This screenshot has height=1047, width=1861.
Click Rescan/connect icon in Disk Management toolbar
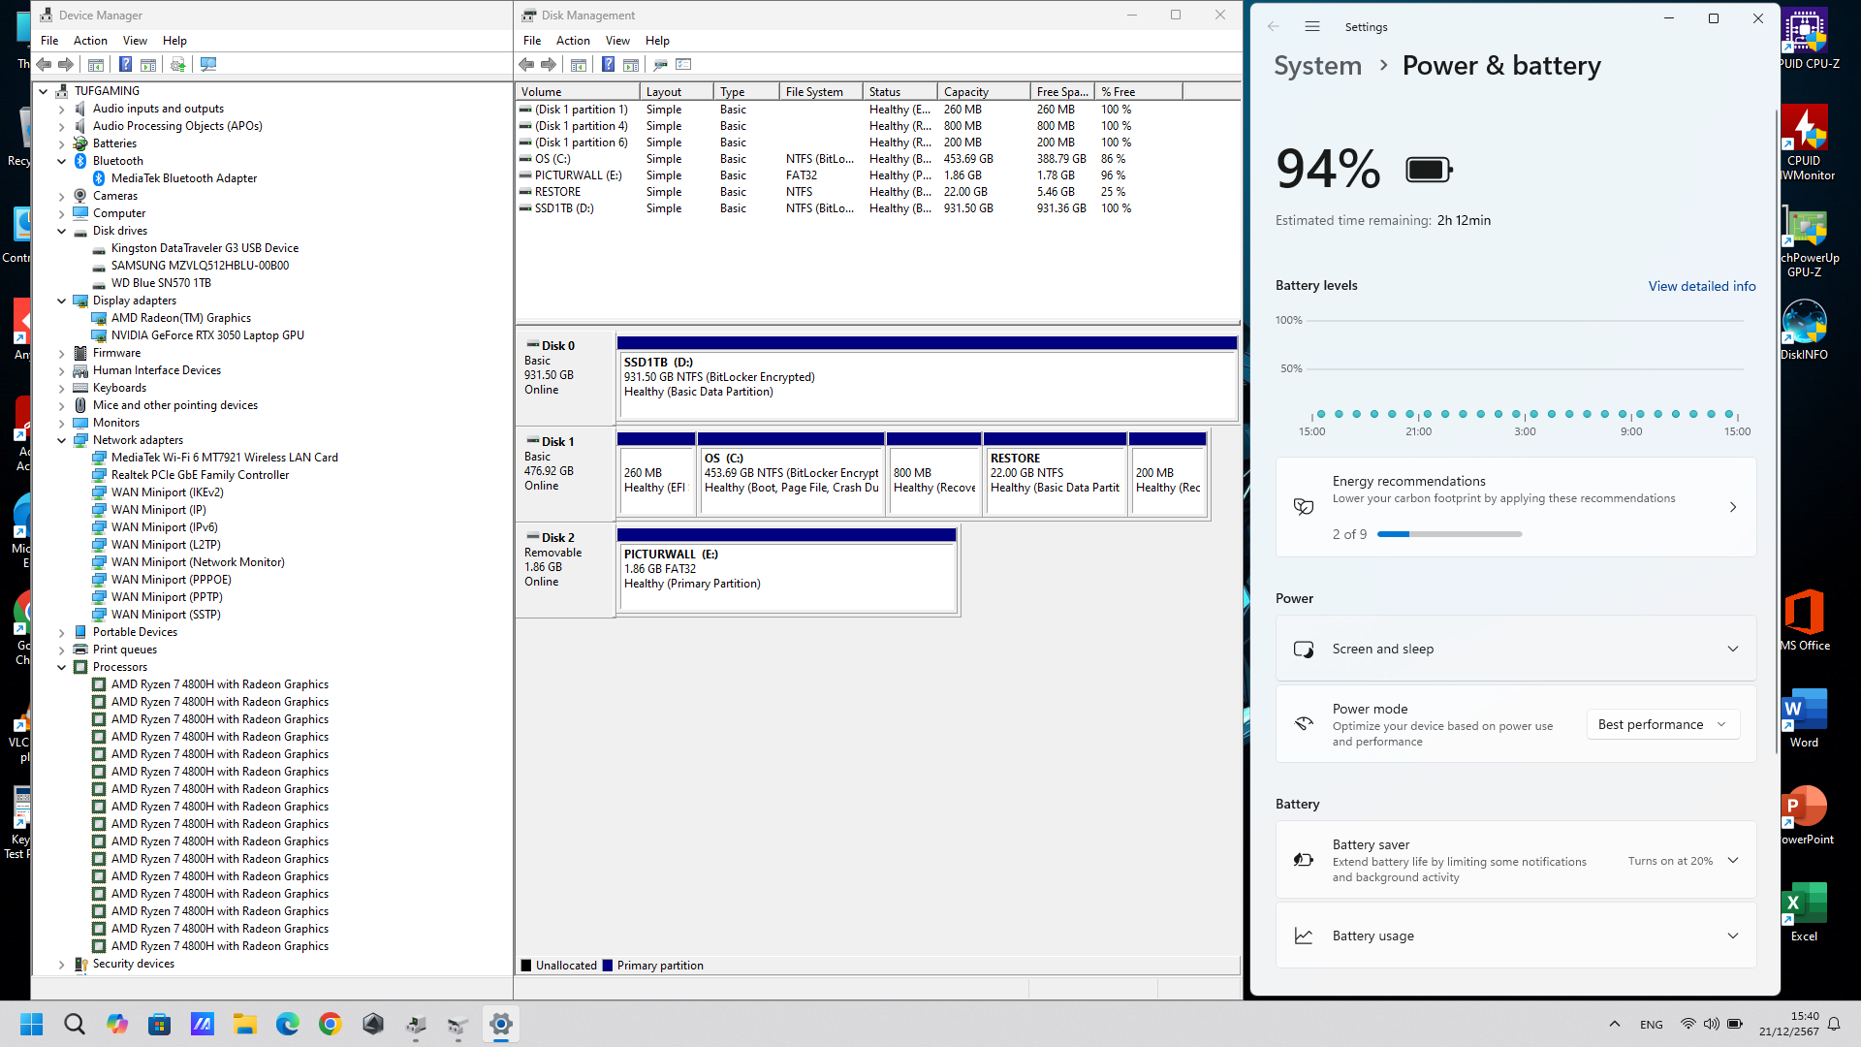(660, 64)
